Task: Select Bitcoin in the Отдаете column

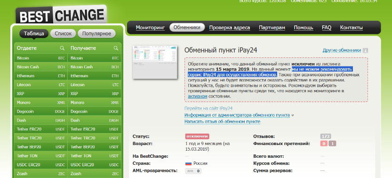Action: pos(41,58)
